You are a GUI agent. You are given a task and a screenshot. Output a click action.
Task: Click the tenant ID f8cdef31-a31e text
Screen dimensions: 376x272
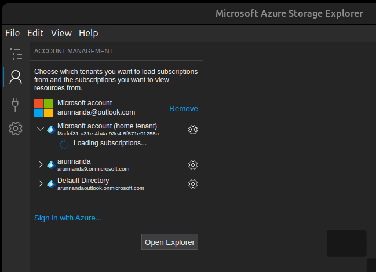pos(108,134)
